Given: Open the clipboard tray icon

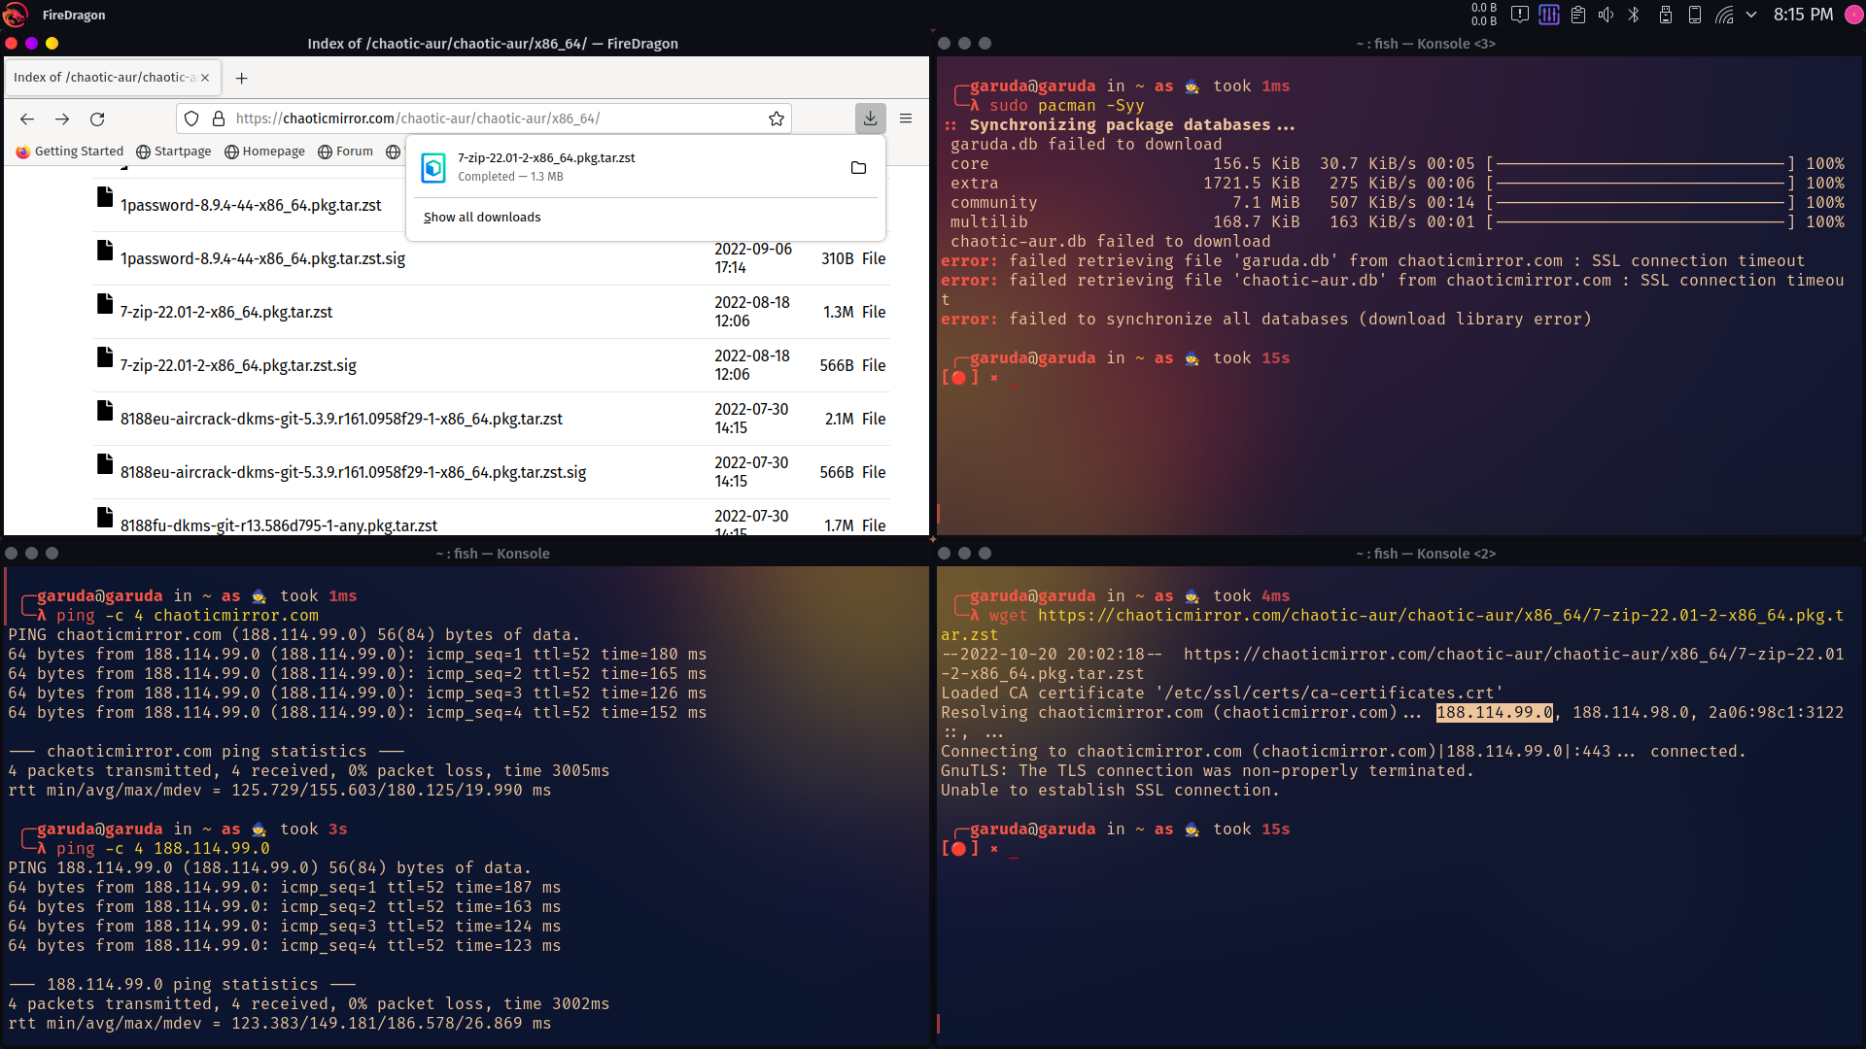Looking at the screenshot, I should click(x=1578, y=15).
